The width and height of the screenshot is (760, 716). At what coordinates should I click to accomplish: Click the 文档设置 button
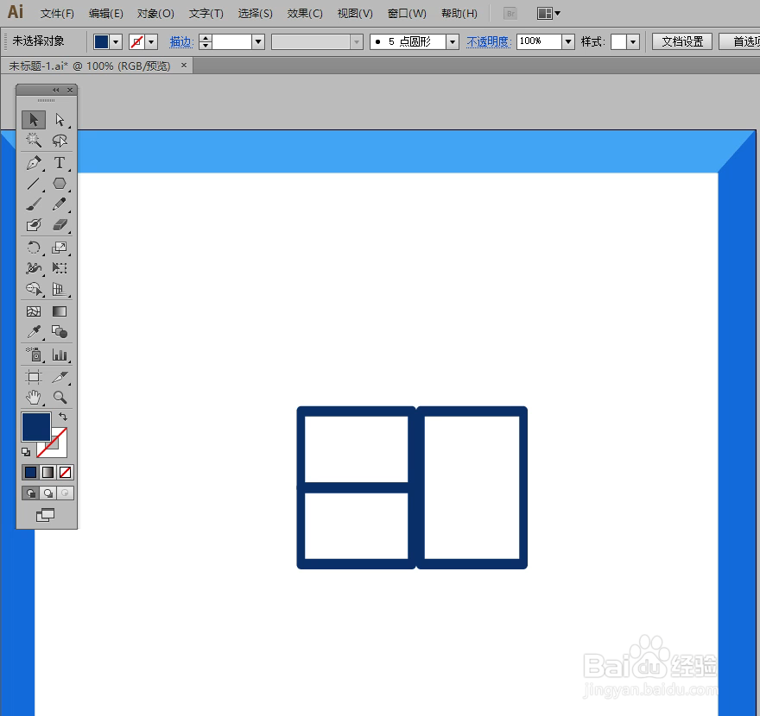tap(682, 41)
